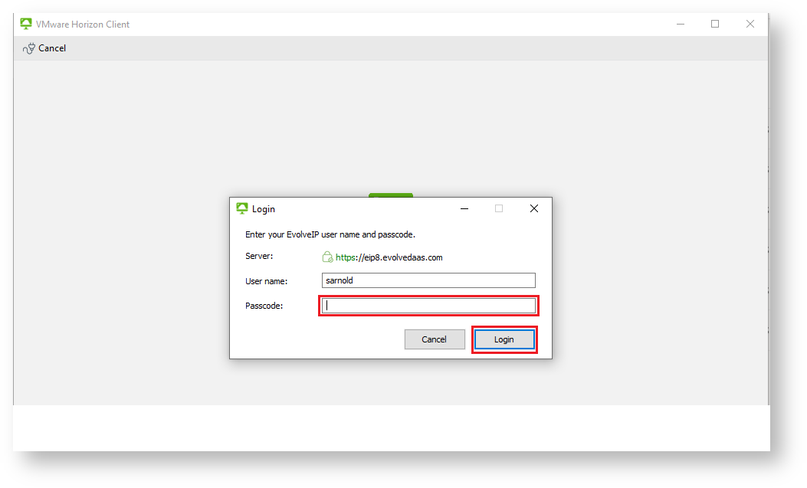The width and height of the screenshot is (807, 488).
Task: Click the plug icon beside Cancel in toolbar
Action: pos(29,48)
